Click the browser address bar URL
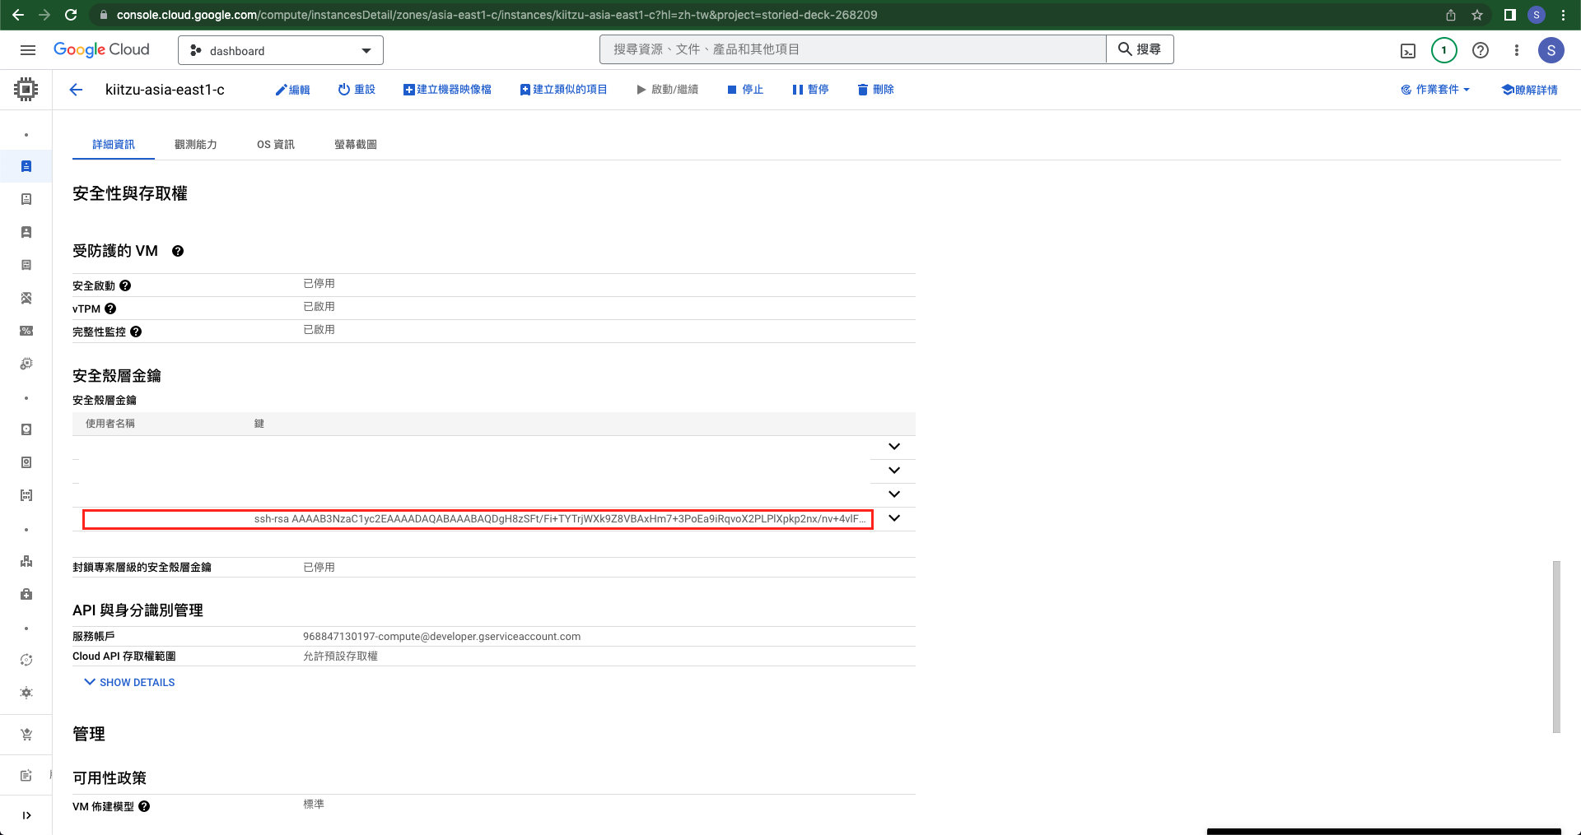This screenshot has height=835, width=1581. [497, 15]
